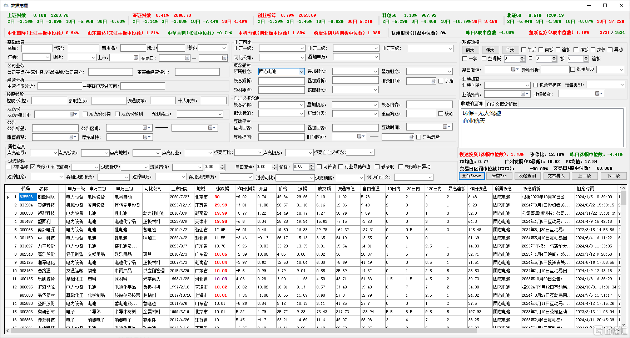Uncheck the 去除st filter
The height and width of the screenshot is (338, 630).
pos(33,167)
